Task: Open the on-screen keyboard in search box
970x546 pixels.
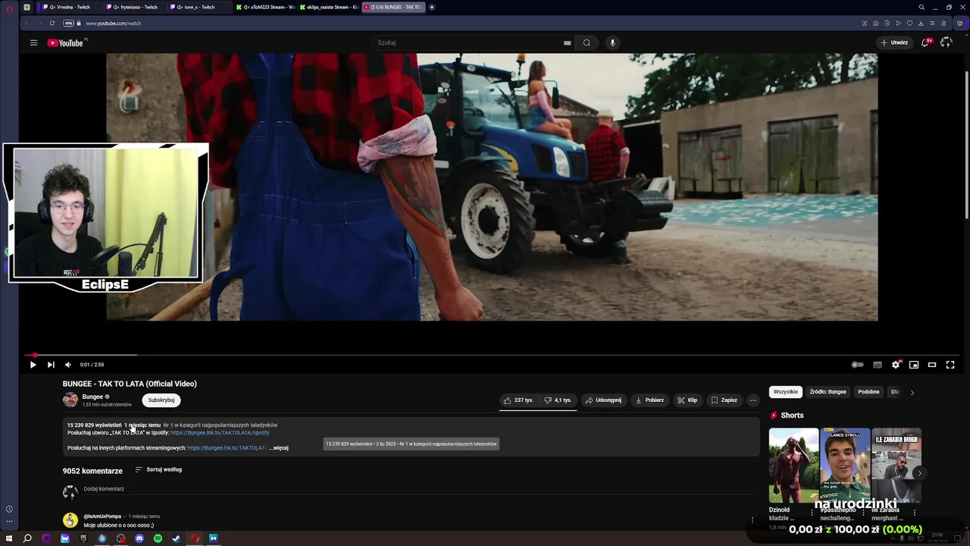Action: [x=567, y=42]
